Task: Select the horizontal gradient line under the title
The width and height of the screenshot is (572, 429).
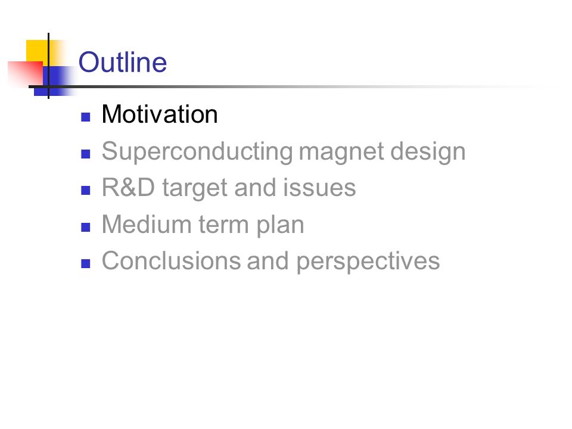Action: [292, 86]
